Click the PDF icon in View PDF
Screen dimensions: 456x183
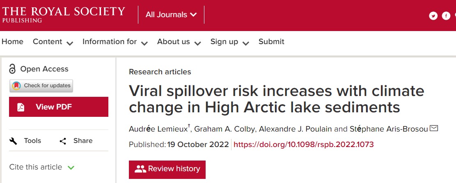[21, 107]
